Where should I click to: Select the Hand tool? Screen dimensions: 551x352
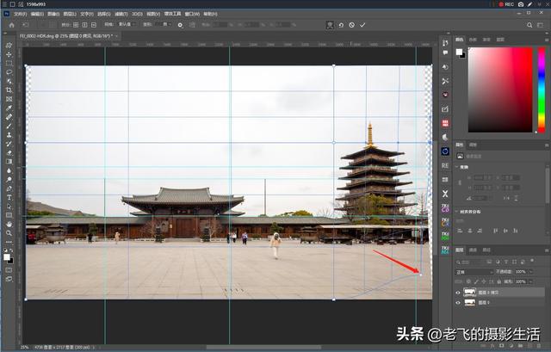(x=9, y=224)
